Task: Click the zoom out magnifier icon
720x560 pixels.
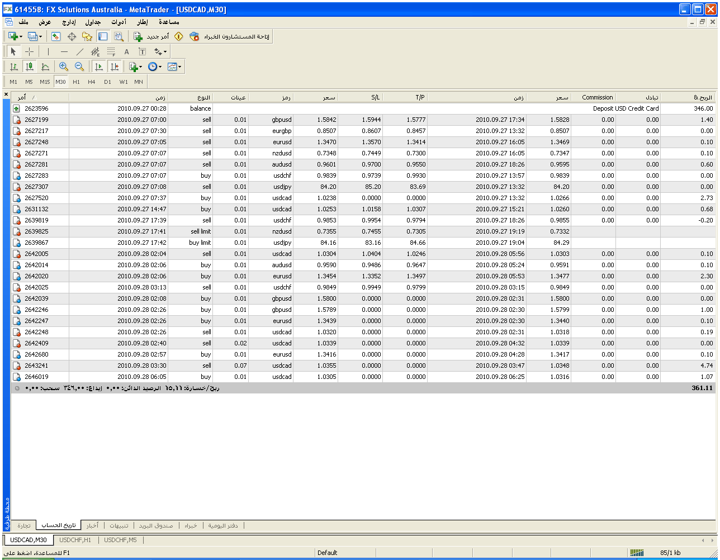Action: click(79, 67)
